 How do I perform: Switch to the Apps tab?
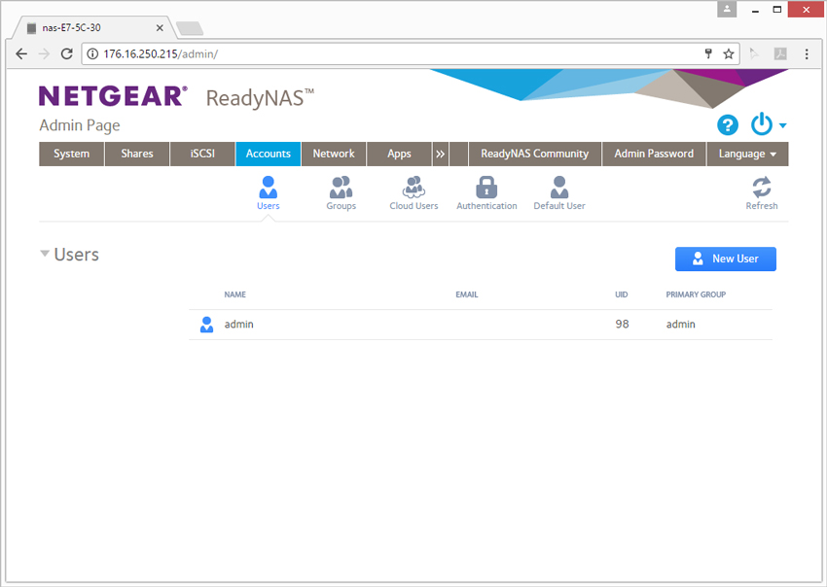pyautogui.click(x=399, y=154)
